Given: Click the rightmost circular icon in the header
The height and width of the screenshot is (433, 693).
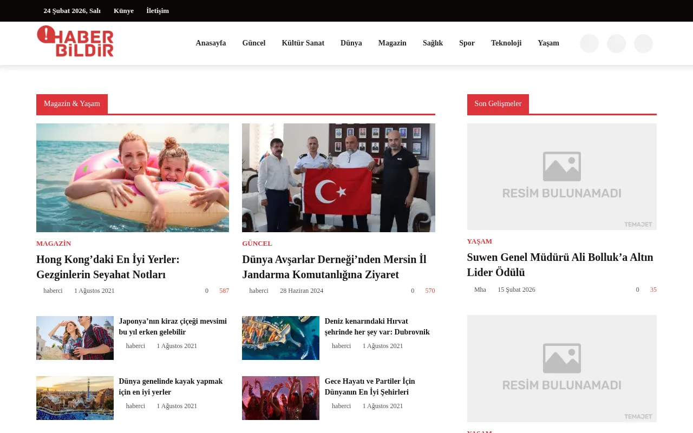Looking at the screenshot, I should coord(643,43).
